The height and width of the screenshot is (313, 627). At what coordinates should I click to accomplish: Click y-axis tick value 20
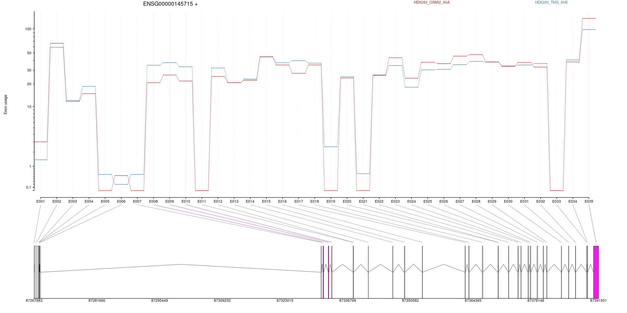click(29, 84)
